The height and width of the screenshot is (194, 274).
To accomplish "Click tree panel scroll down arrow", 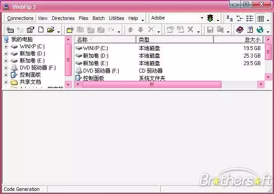I will pyautogui.click(x=68, y=85).
